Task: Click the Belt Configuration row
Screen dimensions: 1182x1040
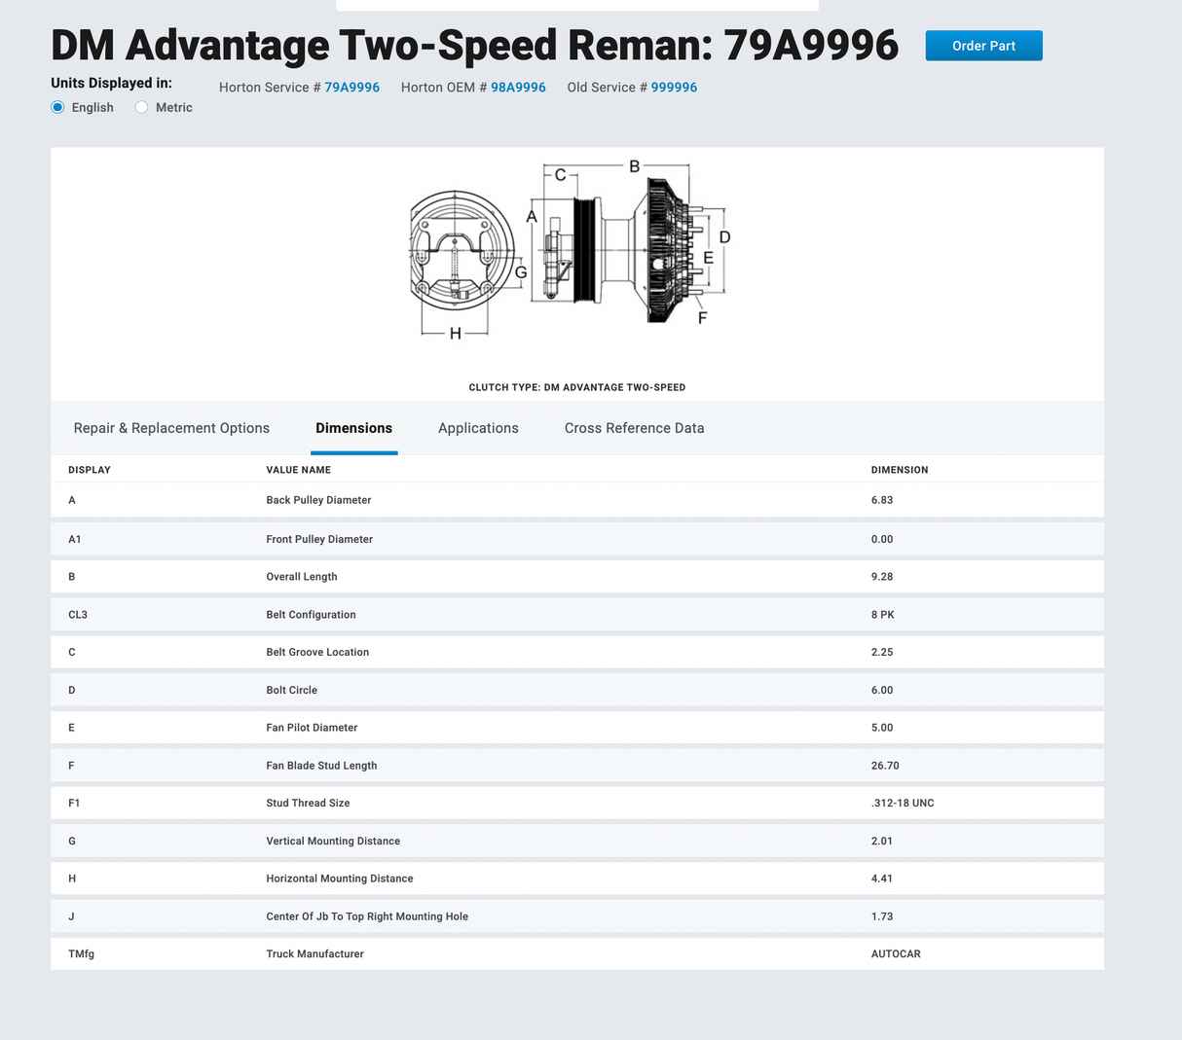Action: [576, 615]
